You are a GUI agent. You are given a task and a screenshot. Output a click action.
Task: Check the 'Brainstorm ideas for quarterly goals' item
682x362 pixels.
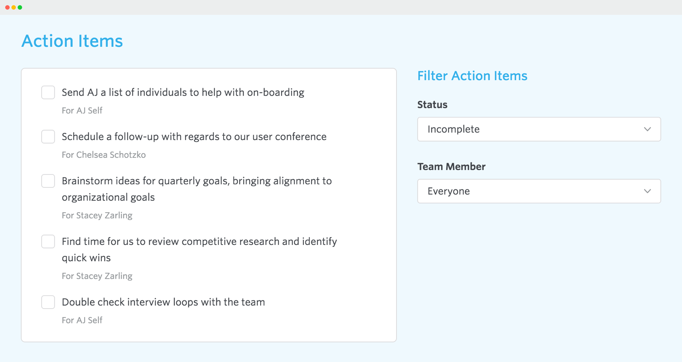[x=48, y=181]
